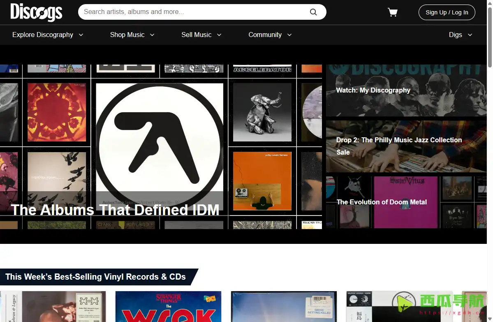This screenshot has height=322, width=493.
Task: Click the Discogs logo
Action: coord(36,12)
